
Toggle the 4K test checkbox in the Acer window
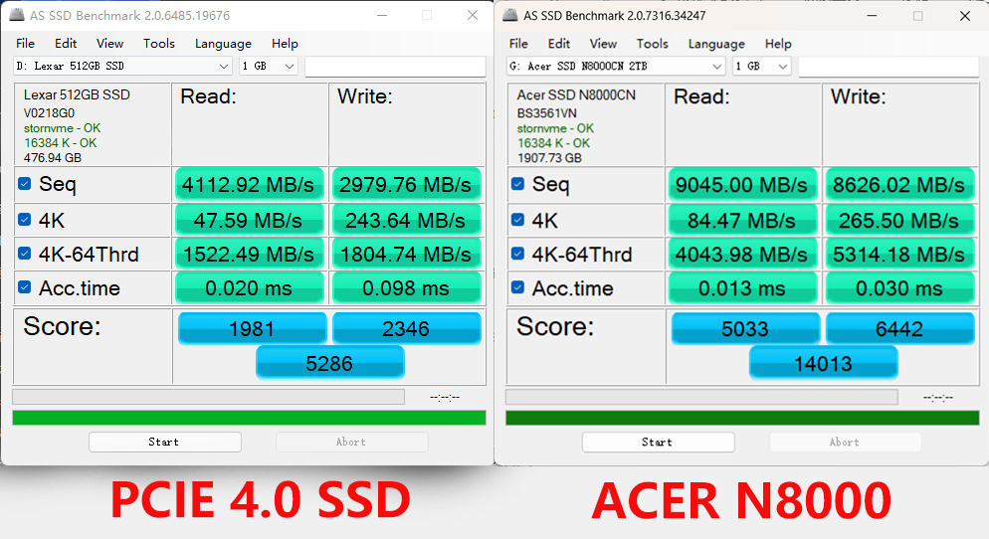point(517,219)
